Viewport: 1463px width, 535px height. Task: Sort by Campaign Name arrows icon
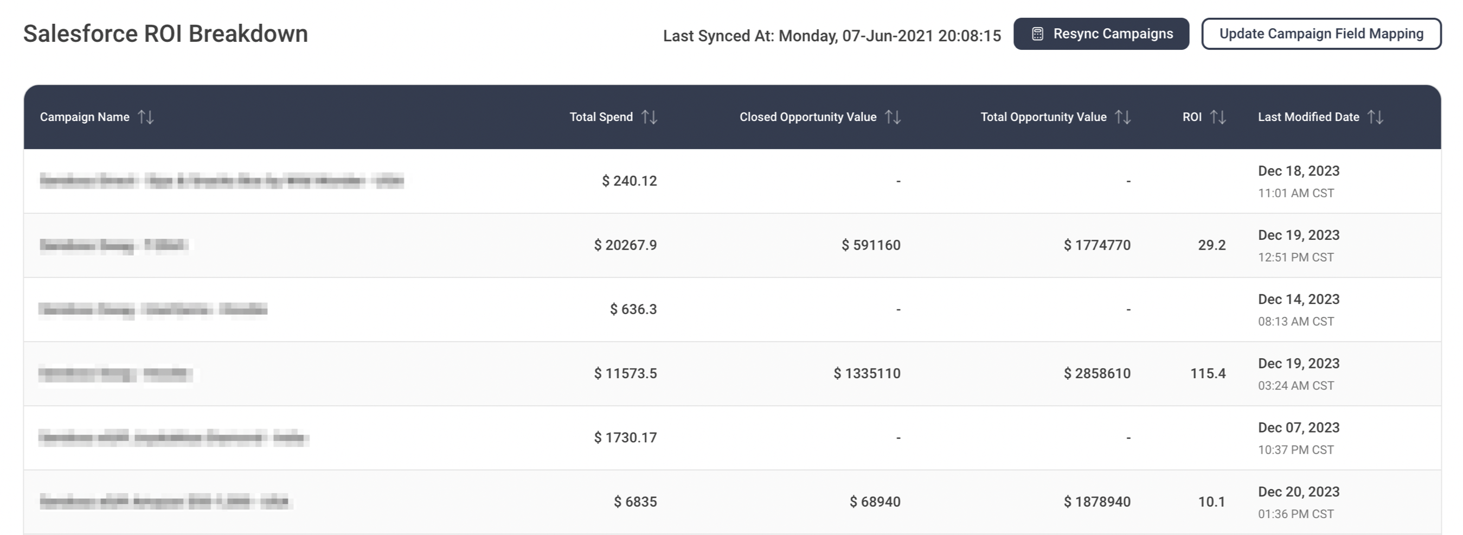(x=146, y=117)
